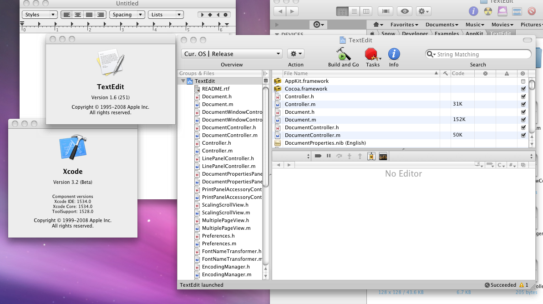543x304 pixels.
Task: Uncheck target checkbox for Controller.h row
Action: 523,96
